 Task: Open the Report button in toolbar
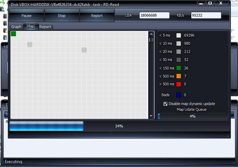tap(97, 16)
